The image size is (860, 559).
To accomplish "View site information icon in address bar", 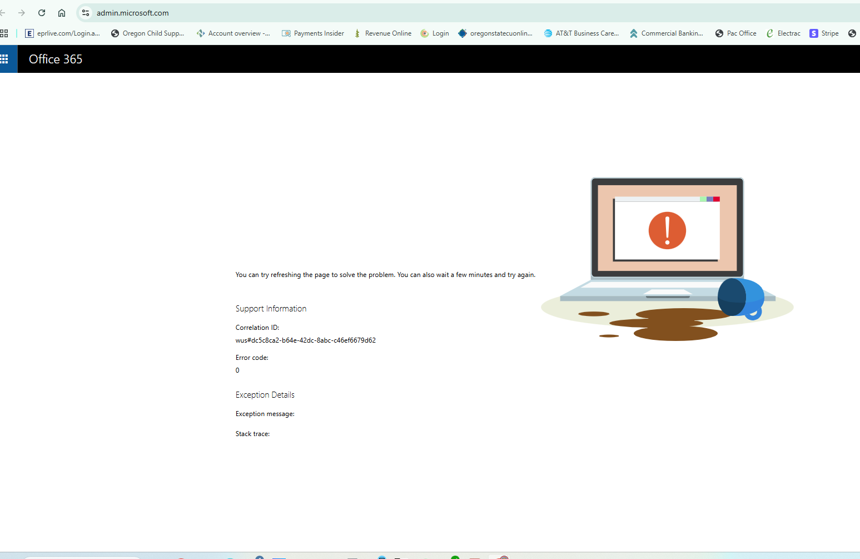I will coord(86,13).
